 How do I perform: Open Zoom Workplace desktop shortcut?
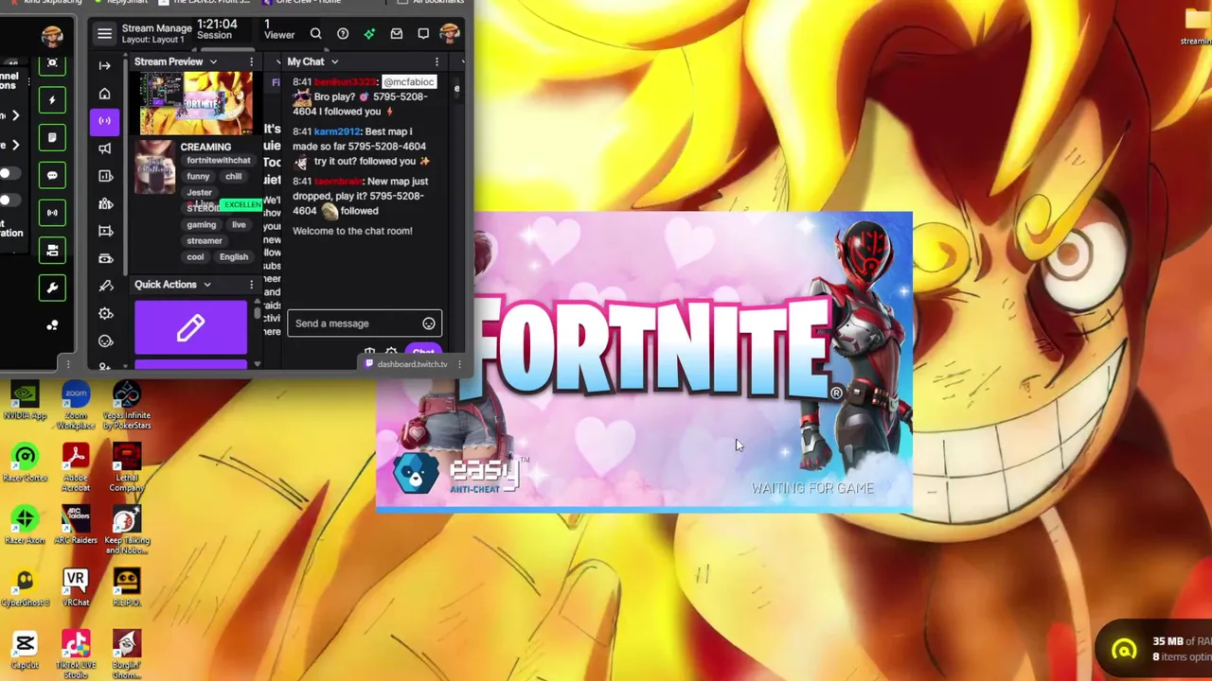tap(76, 406)
